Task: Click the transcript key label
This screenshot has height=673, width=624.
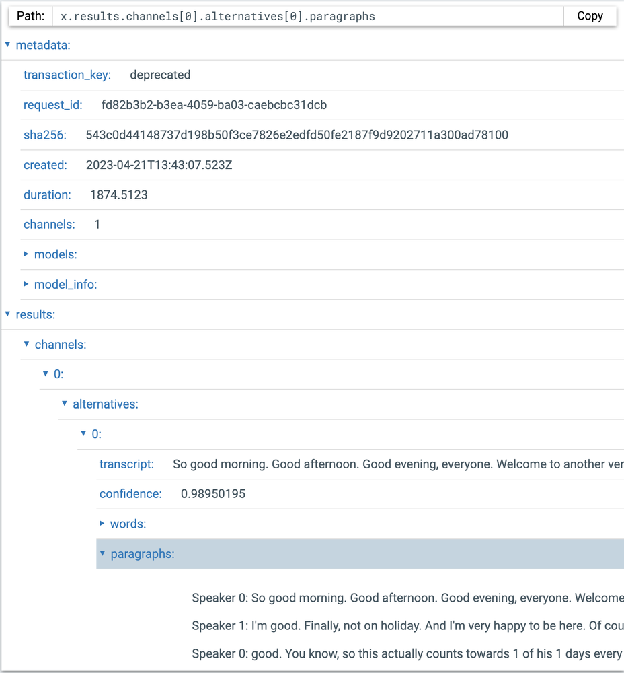Action: pyautogui.click(x=126, y=464)
